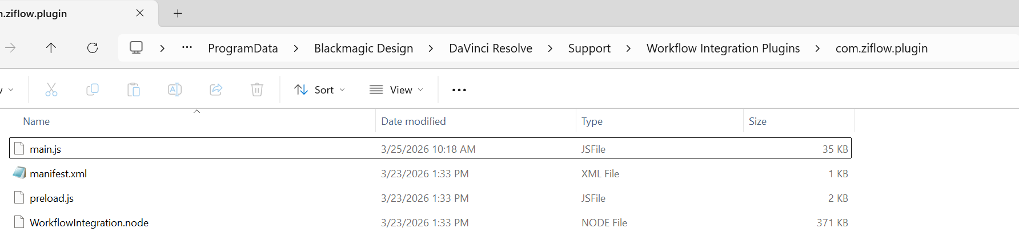Viewport: 1019px width, 240px height.
Task: Expand chevron after the monitor icon
Action: (x=162, y=48)
